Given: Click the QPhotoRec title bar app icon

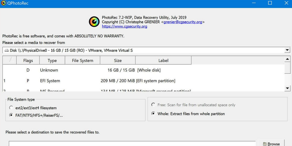Looking at the screenshot, I should [x=3, y=3].
